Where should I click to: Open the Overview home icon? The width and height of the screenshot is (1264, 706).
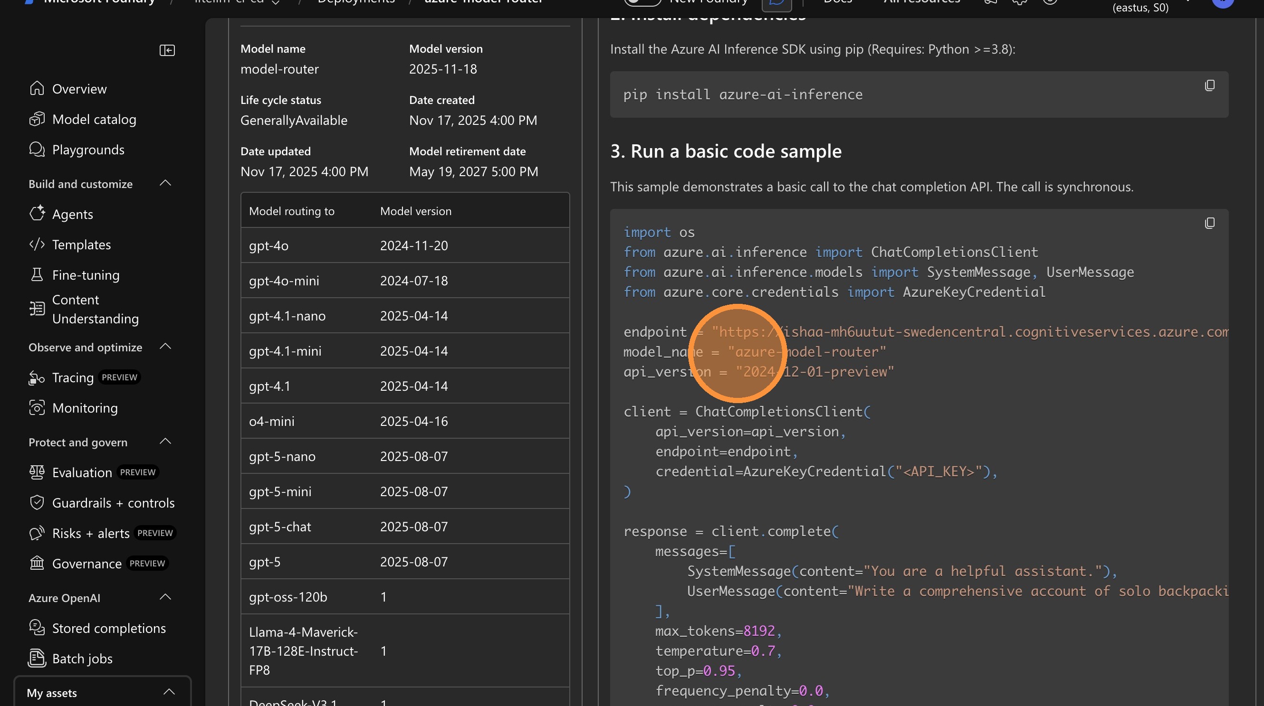(x=37, y=89)
